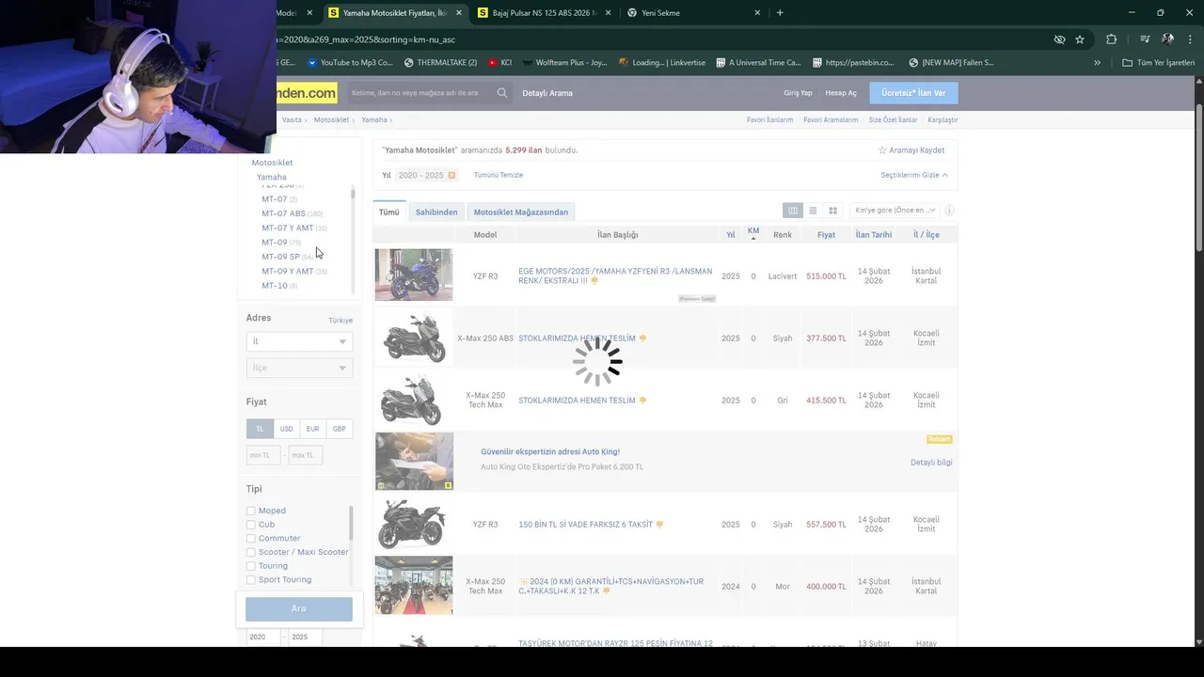Select the Tümü listings tab
This screenshot has height=677, width=1204.
pos(389,213)
